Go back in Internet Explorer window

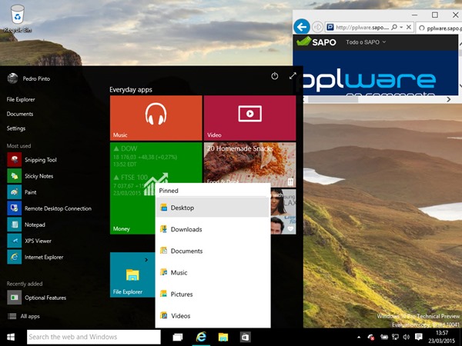tap(302, 27)
